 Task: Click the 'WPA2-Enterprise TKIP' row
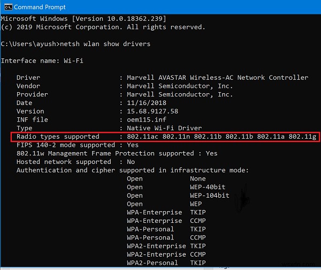pos(166,246)
